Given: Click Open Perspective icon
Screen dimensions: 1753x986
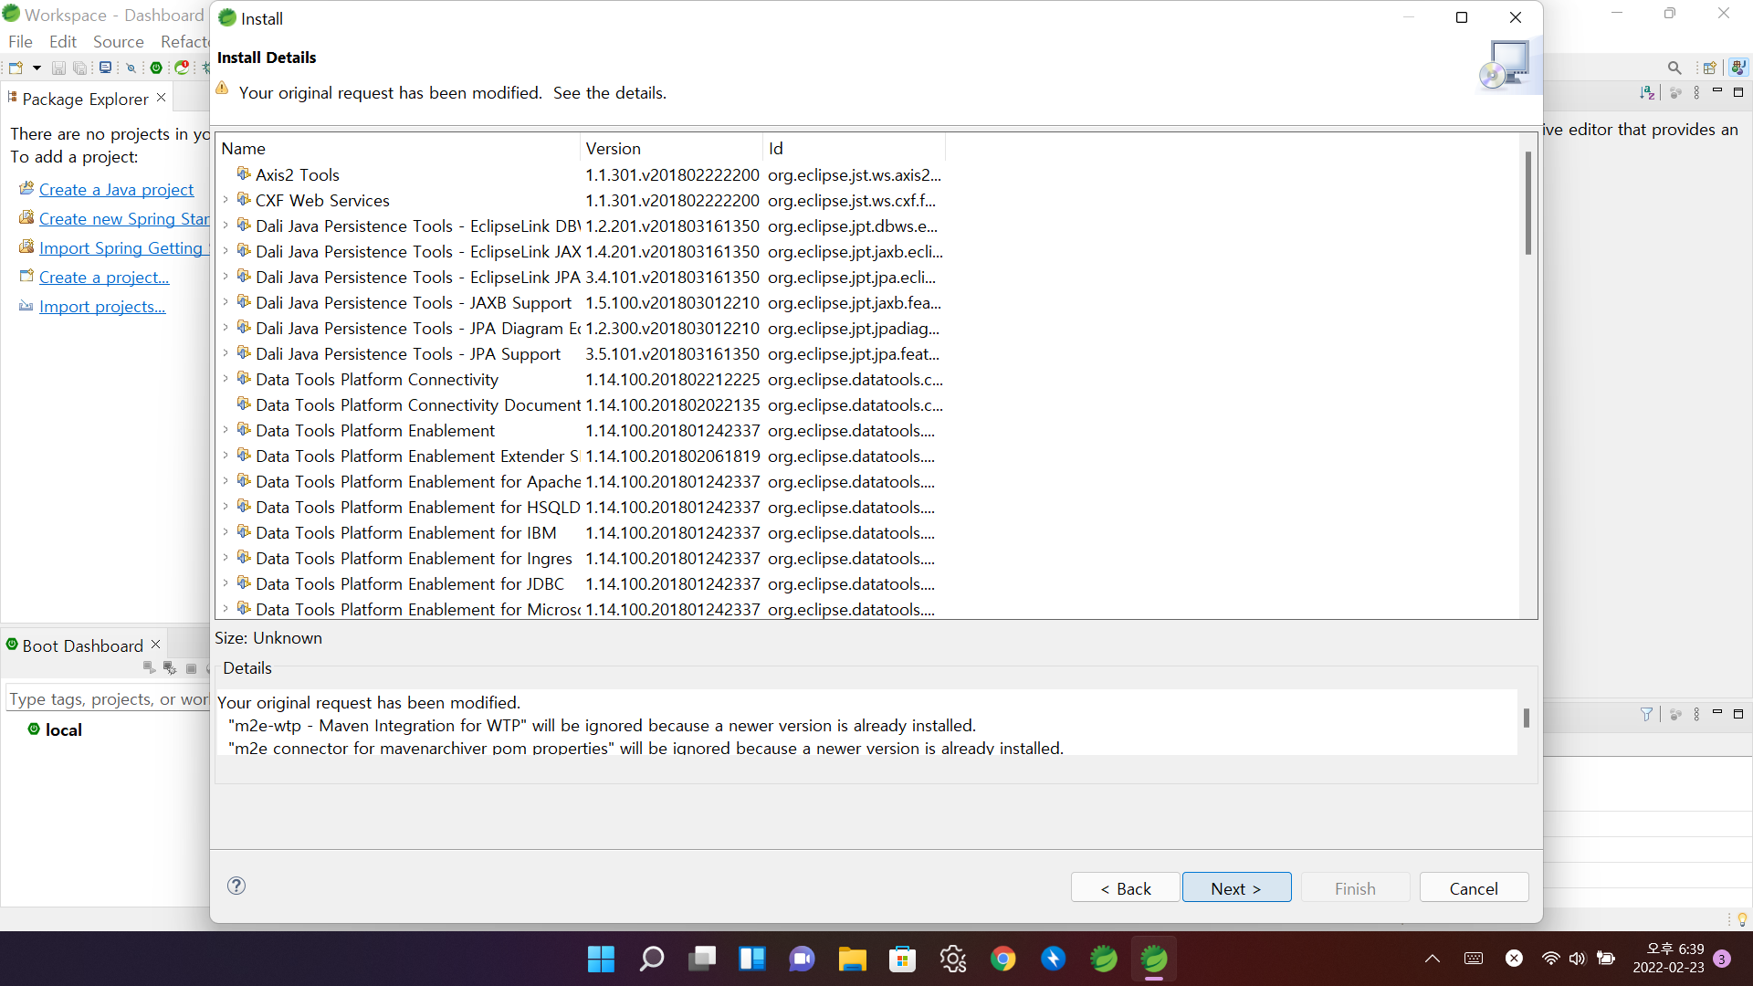Looking at the screenshot, I should [x=1709, y=68].
